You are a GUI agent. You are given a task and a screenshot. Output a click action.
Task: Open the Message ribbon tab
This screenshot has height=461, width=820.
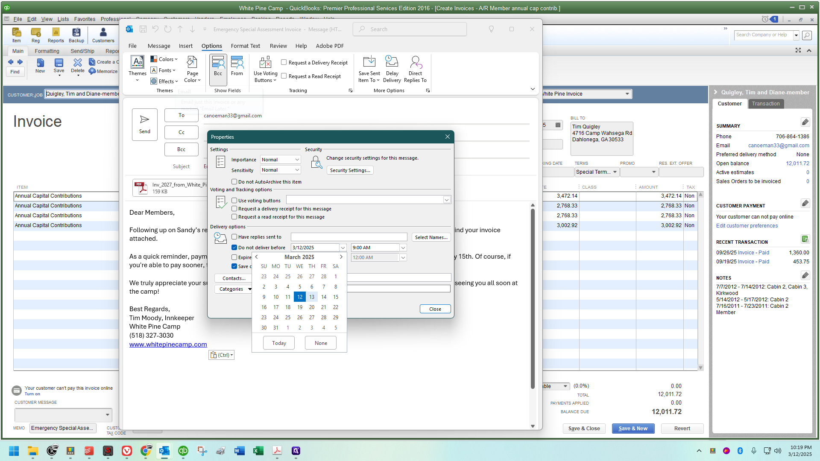[x=159, y=46]
